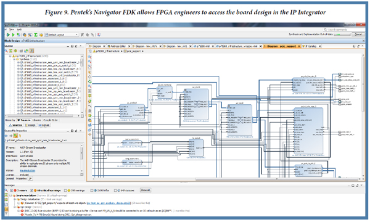
Task: Switch to the Design sub-tab under Sources
Action: [30, 125]
